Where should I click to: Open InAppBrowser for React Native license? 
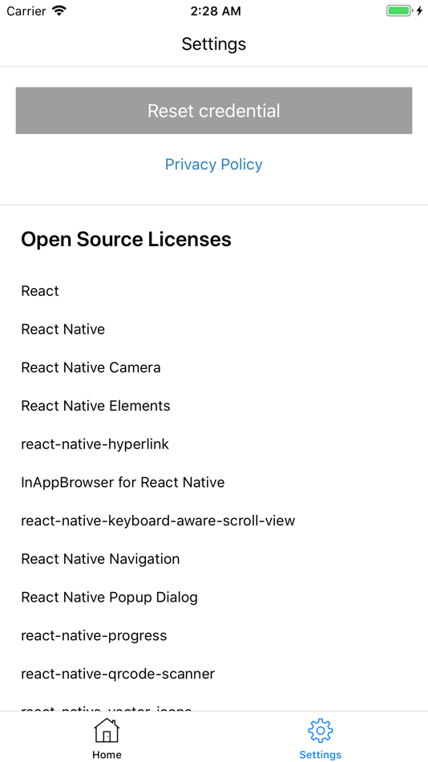(123, 483)
